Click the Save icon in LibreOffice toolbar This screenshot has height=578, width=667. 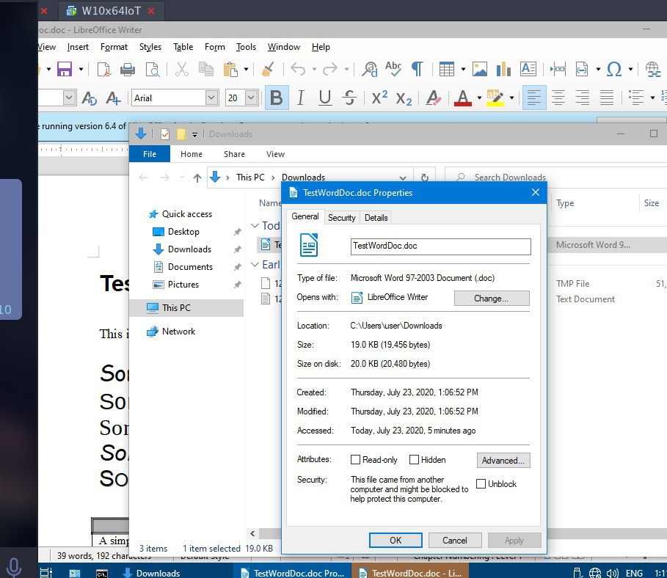pos(65,69)
